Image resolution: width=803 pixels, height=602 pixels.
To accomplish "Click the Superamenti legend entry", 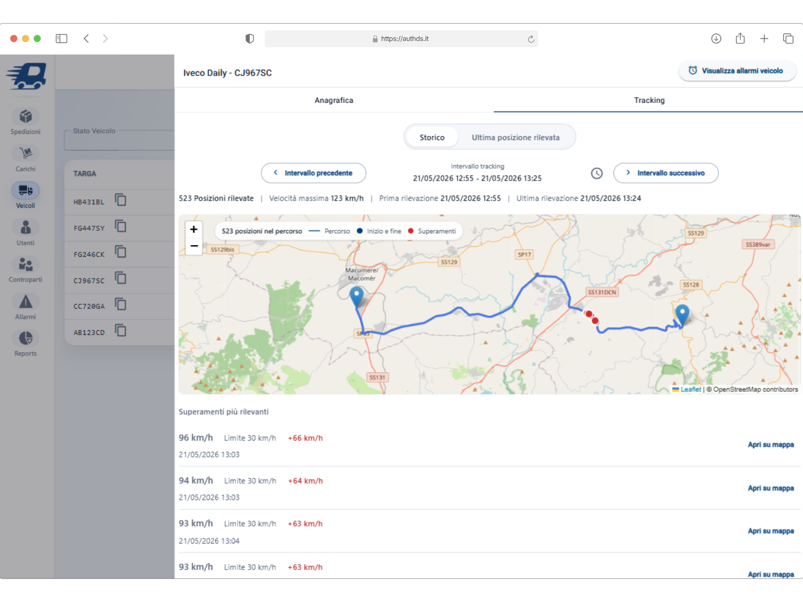I will point(432,231).
